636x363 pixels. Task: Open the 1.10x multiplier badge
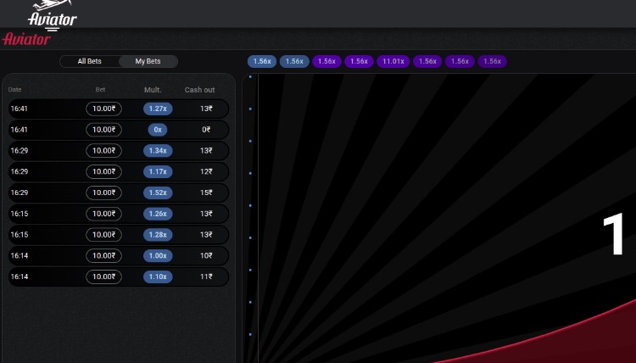tap(158, 276)
